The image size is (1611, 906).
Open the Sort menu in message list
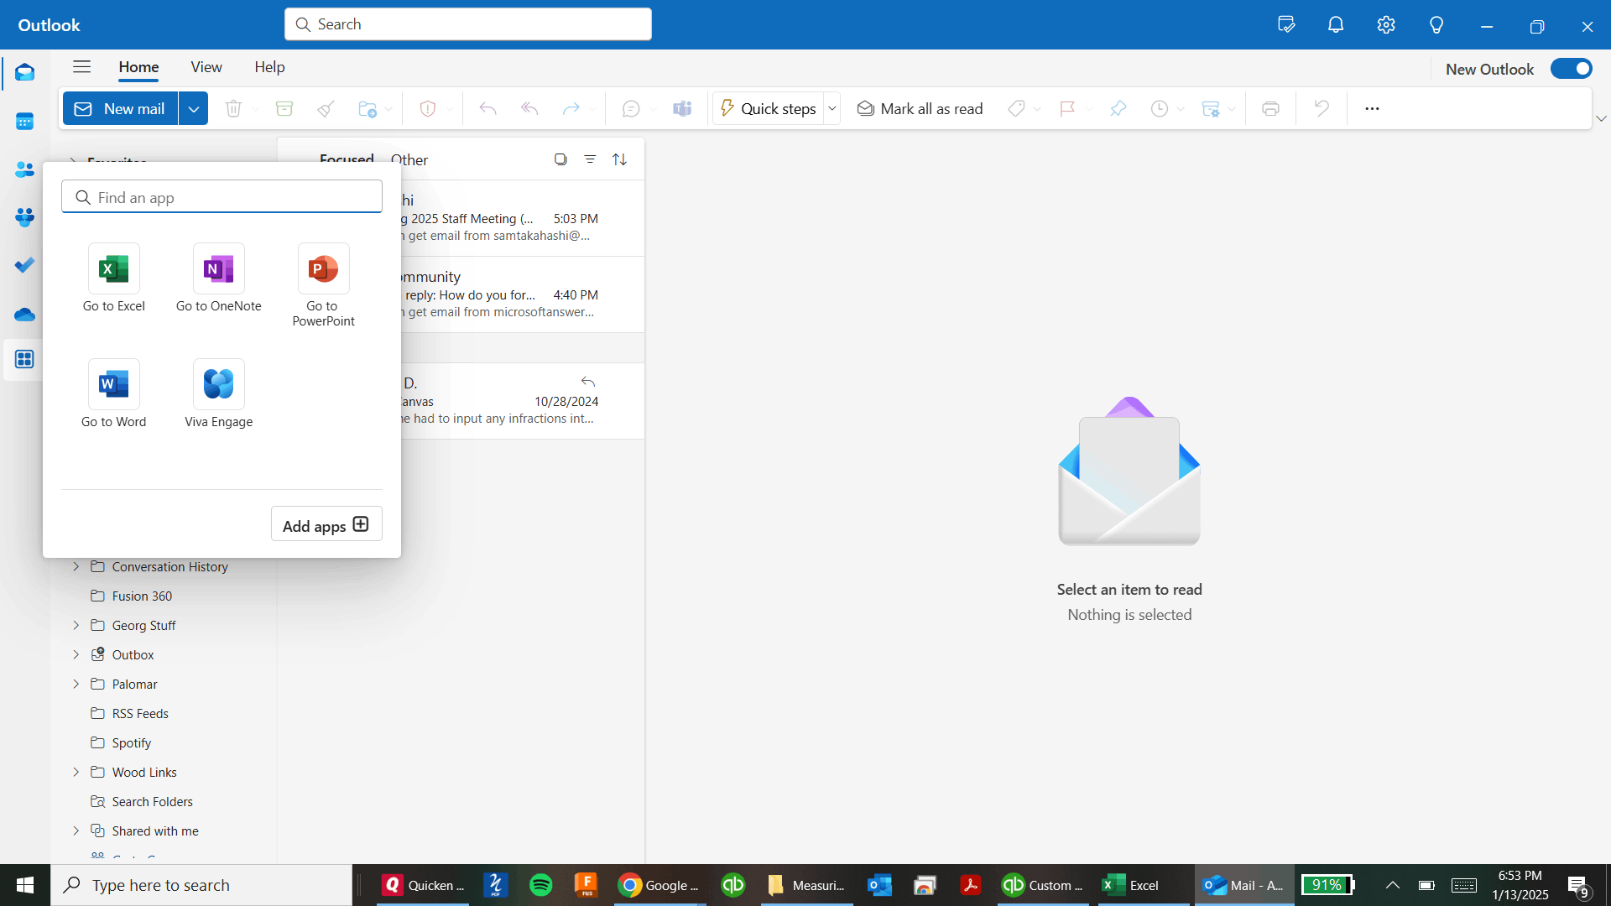619,159
